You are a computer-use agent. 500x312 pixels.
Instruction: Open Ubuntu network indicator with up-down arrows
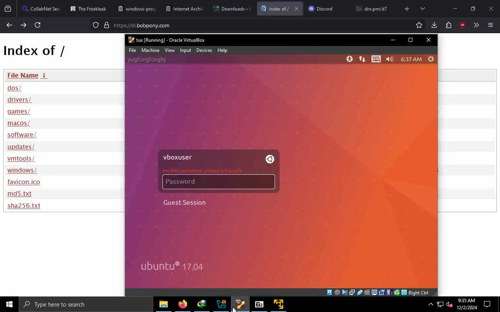tap(362, 59)
